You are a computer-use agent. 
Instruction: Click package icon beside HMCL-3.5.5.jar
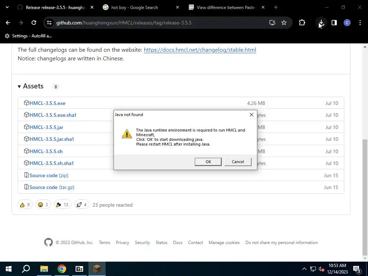(27, 127)
